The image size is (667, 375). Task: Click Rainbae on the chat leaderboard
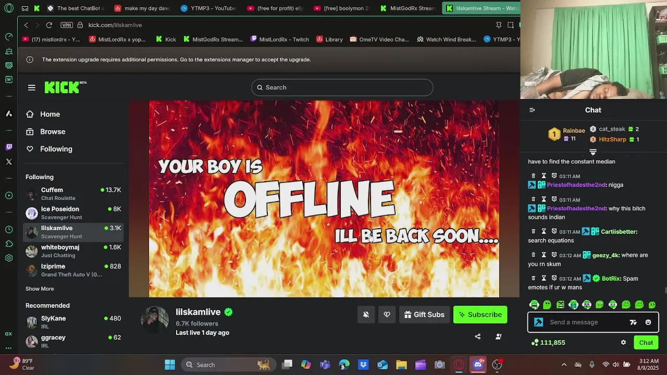574,131
